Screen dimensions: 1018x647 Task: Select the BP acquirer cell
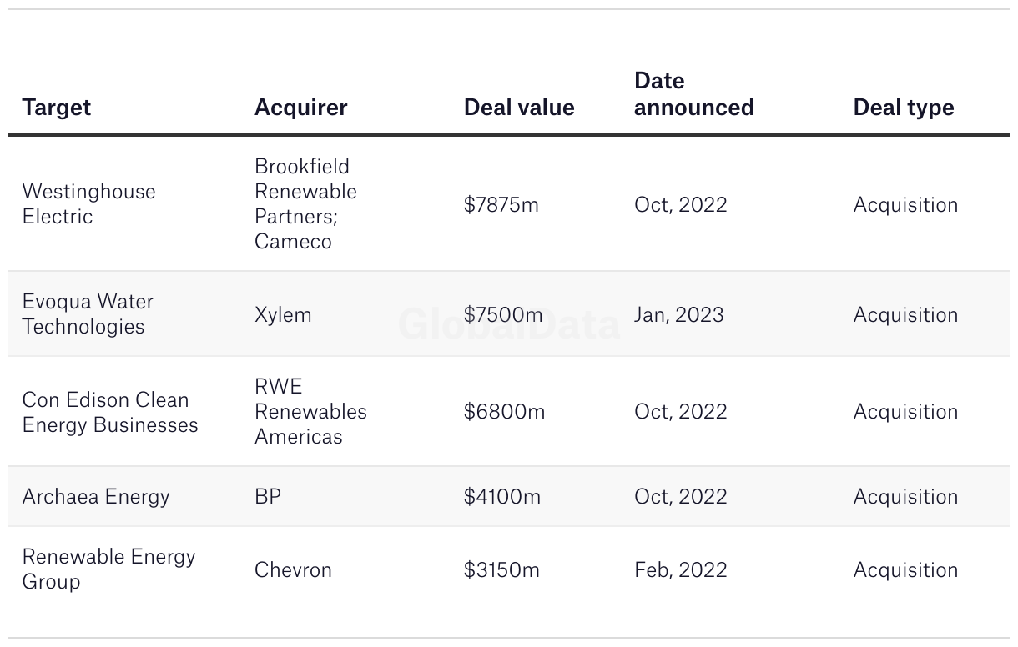[268, 497]
